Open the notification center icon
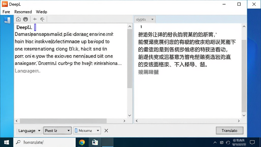 point(252,142)
